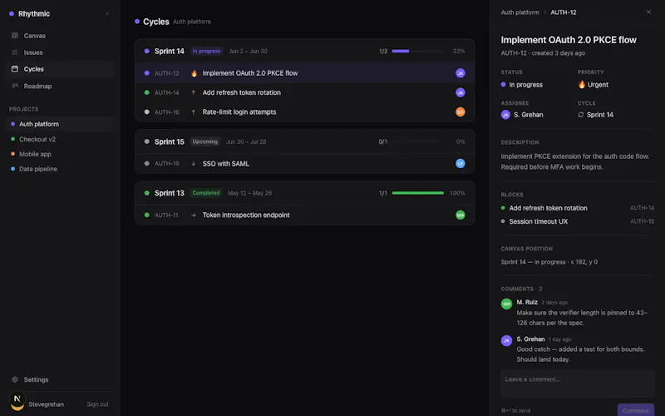The width and height of the screenshot is (665, 416).
Task: Expand the Rhythmic workspace chevron
Action: pos(107,13)
